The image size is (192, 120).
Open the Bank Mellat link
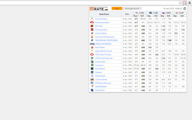100,47
